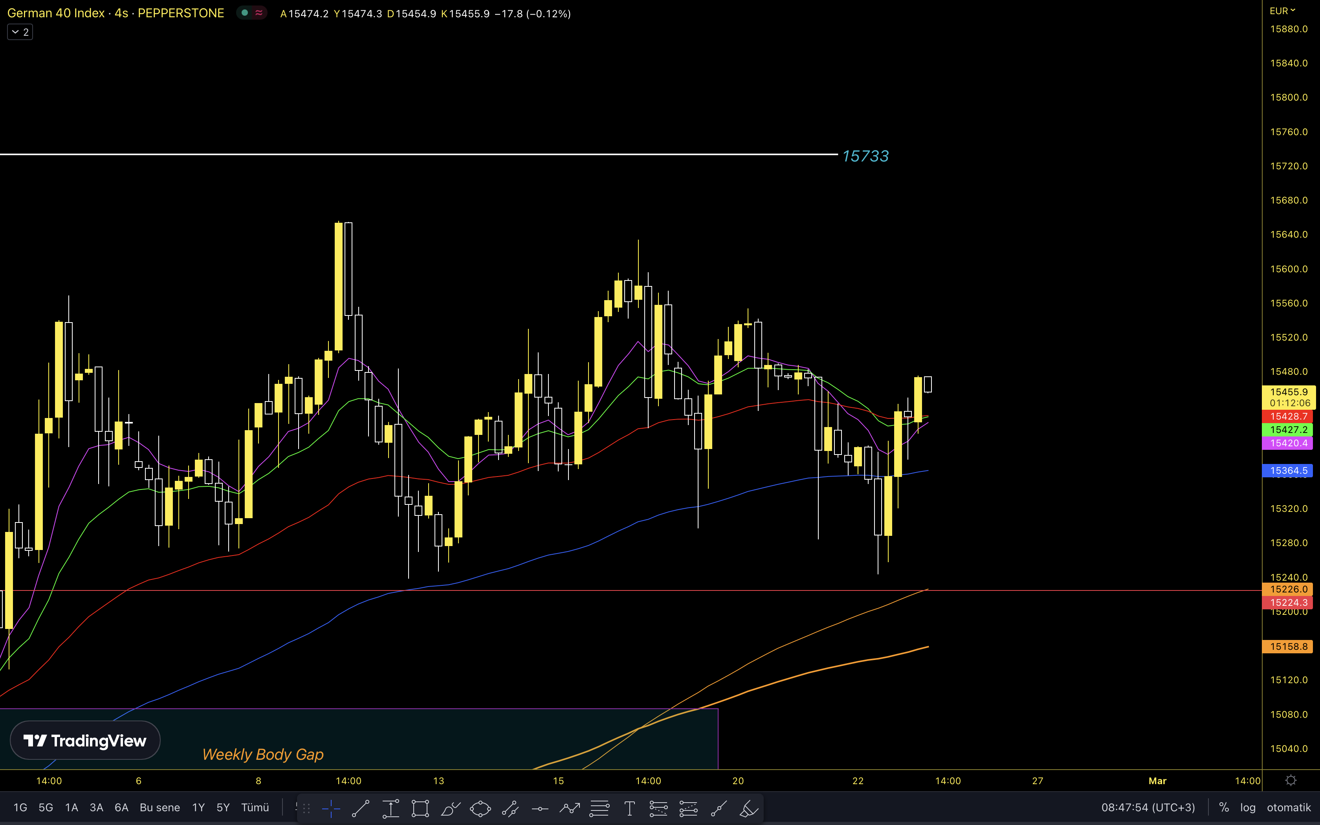Switch to the 1A date range
Screen dimensions: 1320x825
coord(71,808)
